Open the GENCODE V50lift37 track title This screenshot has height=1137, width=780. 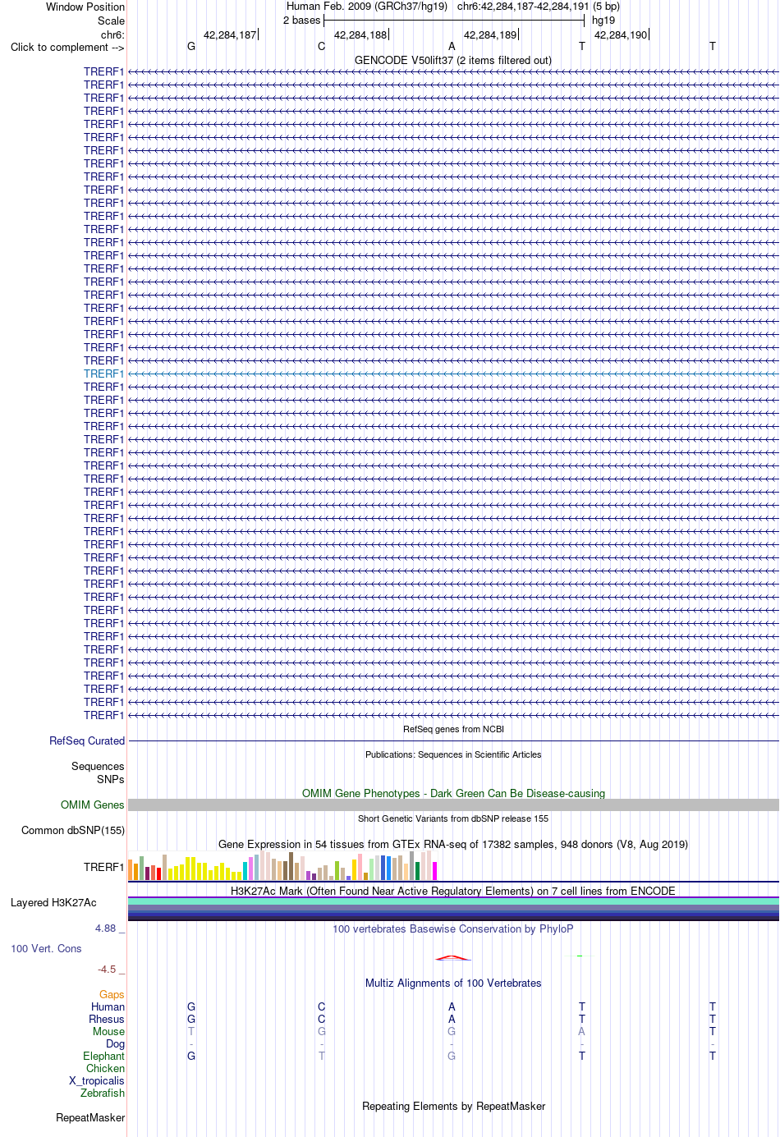click(x=453, y=60)
